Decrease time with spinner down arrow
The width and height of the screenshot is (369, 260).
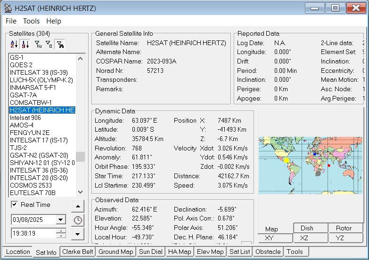pos(61,236)
